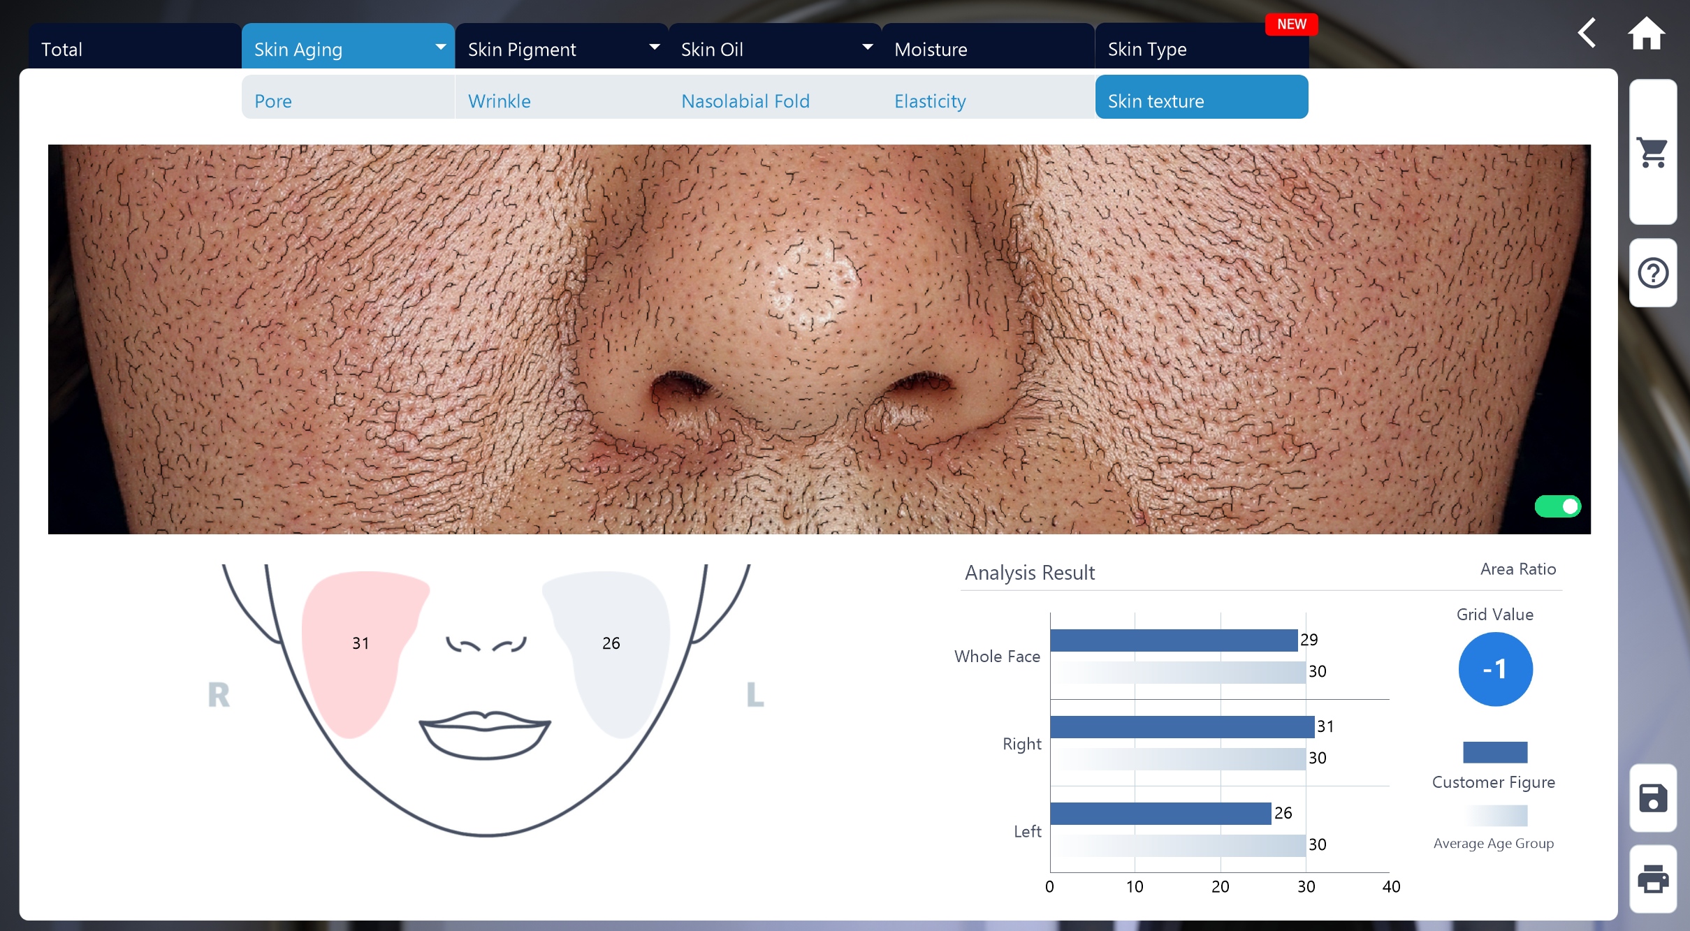Print the skin texture report

coord(1653,879)
